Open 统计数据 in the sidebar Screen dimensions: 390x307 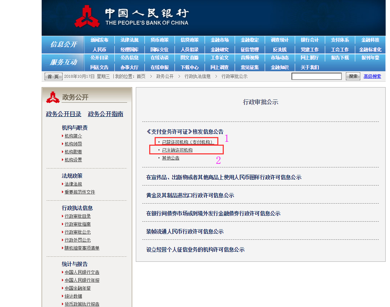[x=74, y=296]
